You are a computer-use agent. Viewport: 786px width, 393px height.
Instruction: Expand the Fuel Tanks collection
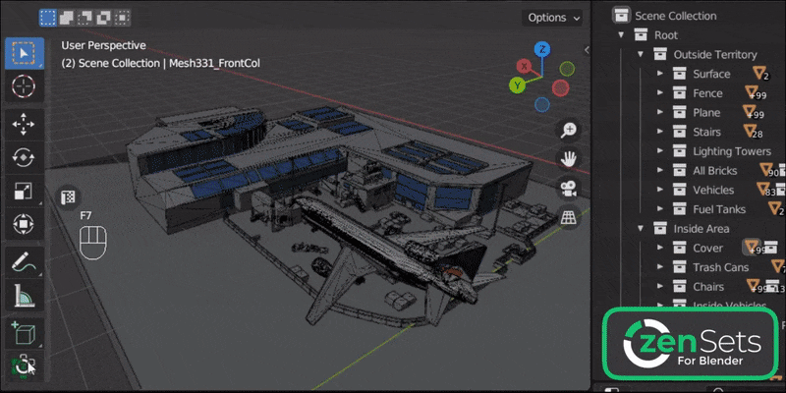660,209
